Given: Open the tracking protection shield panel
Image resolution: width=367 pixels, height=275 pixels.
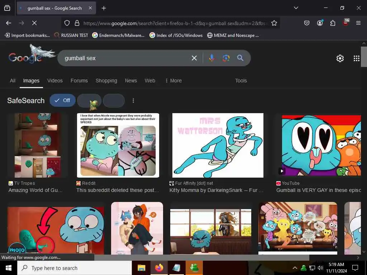Looking at the screenshot, I should (x=67, y=23).
